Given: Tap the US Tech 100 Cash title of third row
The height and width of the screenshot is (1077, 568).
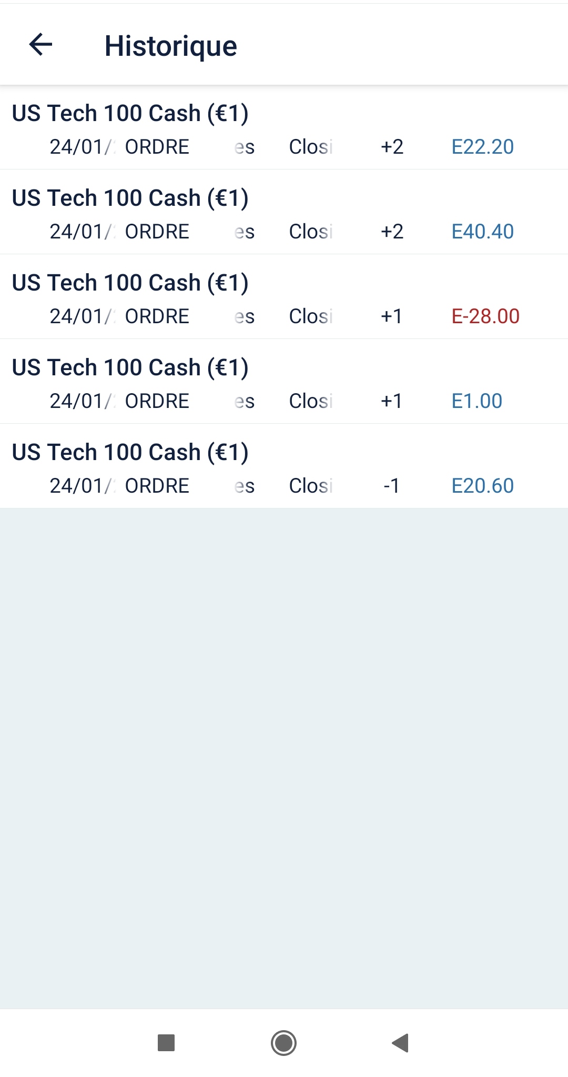Looking at the screenshot, I should (130, 283).
